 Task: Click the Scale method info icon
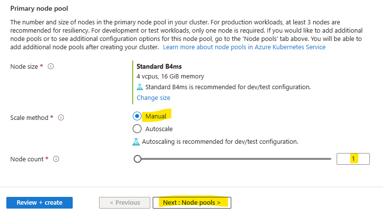61,117
